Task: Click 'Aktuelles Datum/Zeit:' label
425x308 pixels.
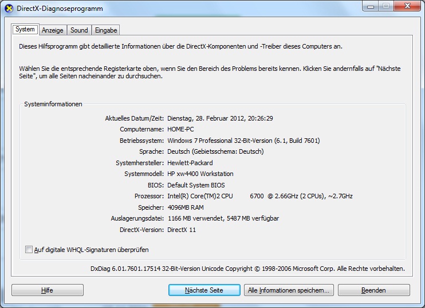Action: coord(135,118)
